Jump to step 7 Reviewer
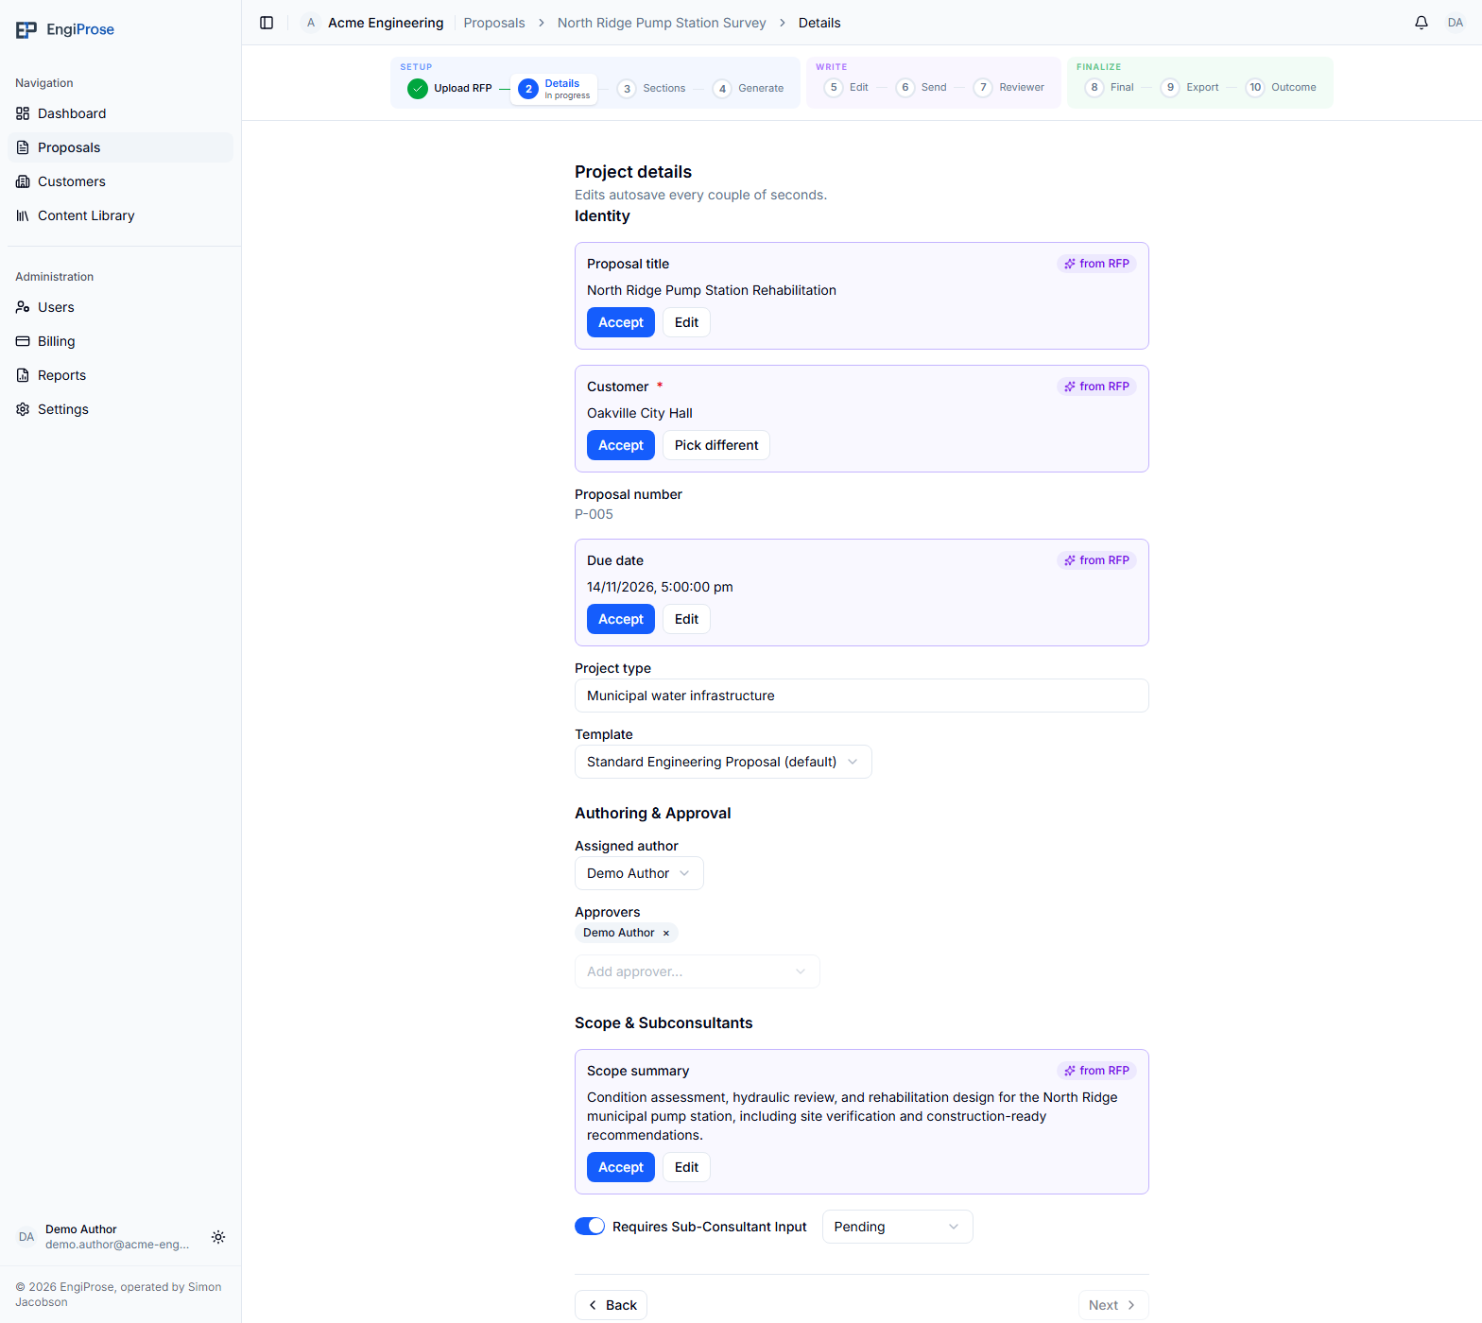Viewport: 1482px width, 1323px height. [x=1009, y=88]
